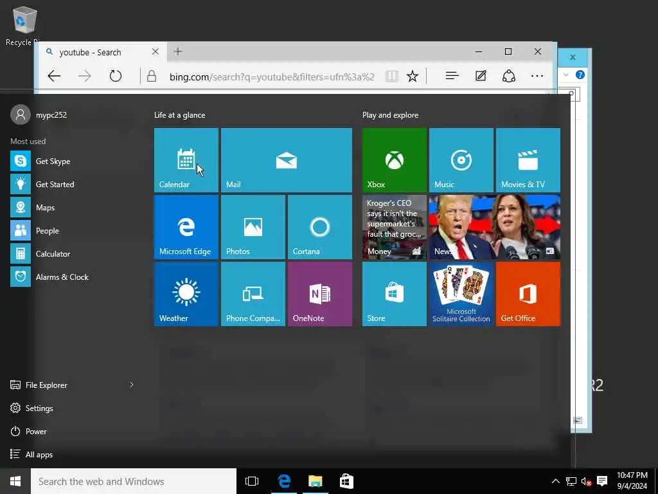Screen dimensions: 658x494
Task: Show hidden system tray icons
Action: 555,481
